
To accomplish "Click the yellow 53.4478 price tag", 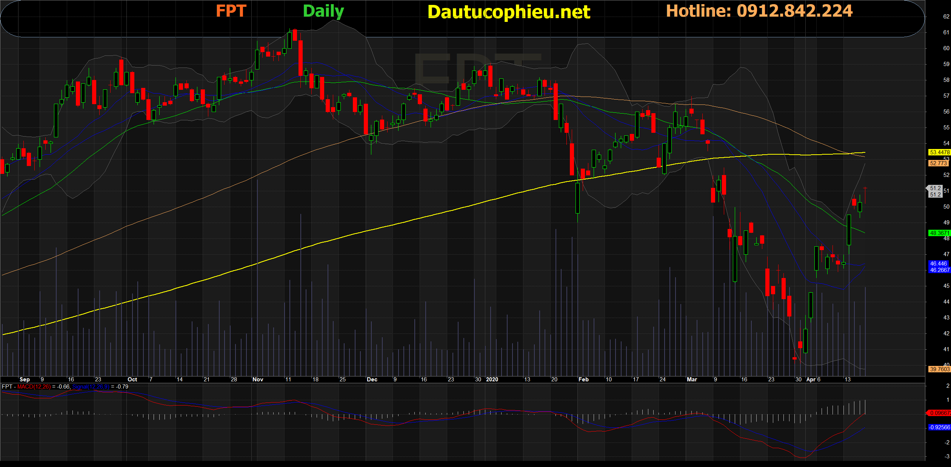I will tap(939, 152).
